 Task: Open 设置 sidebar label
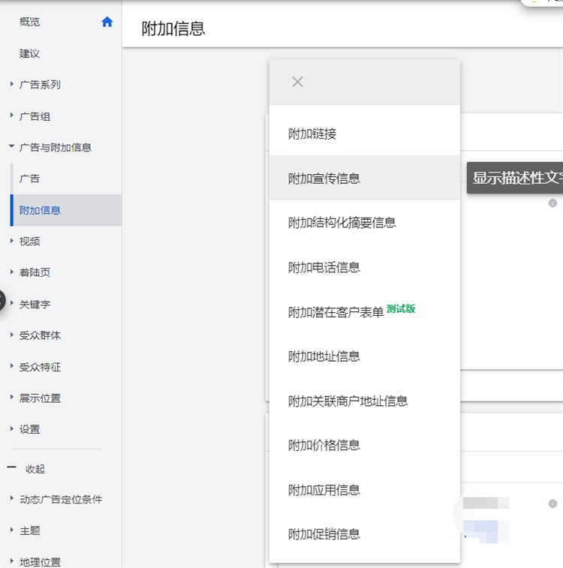29,429
